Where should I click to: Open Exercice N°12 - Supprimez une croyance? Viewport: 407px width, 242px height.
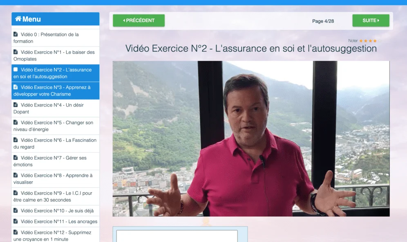(x=55, y=235)
